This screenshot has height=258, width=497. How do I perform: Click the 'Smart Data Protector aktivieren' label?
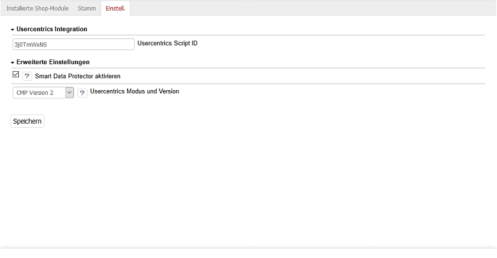[x=77, y=77]
